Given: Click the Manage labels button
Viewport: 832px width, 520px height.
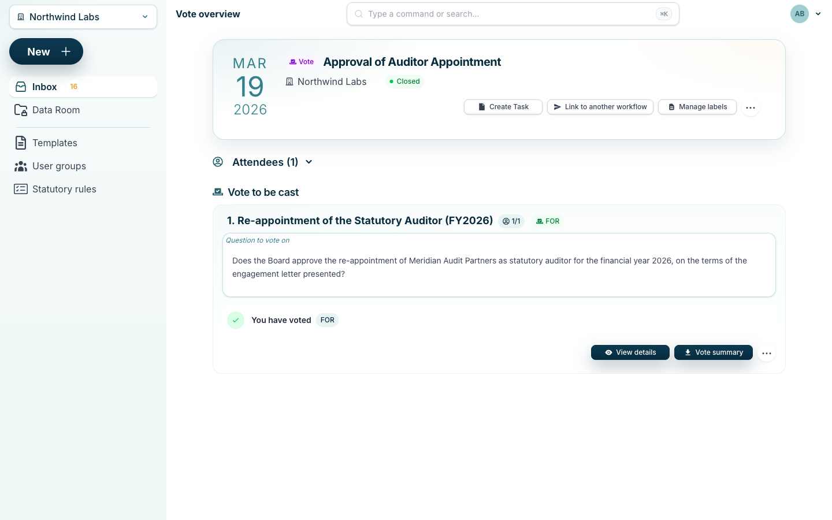Looking at the screenshot, I should coord(697,107).
